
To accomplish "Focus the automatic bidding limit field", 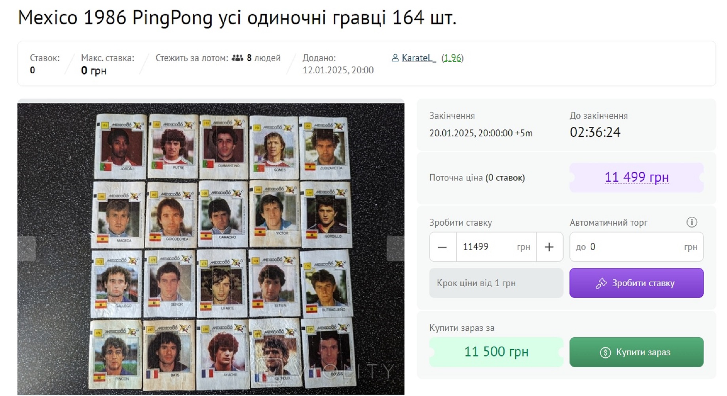I will pos(636,247).
